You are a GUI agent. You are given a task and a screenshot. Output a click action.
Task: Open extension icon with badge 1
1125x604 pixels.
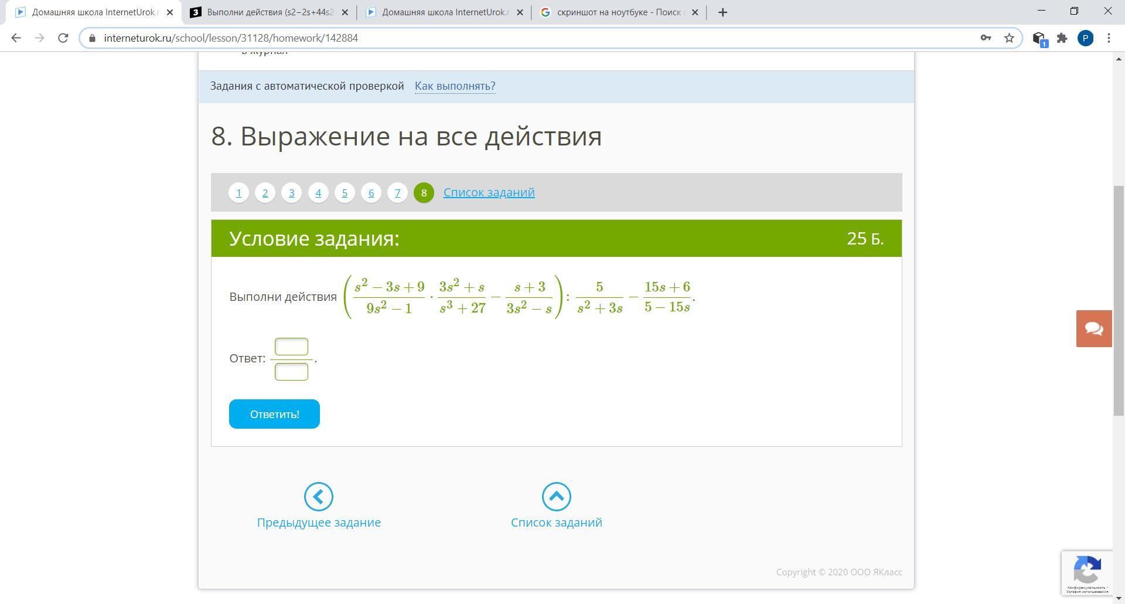1039,39
